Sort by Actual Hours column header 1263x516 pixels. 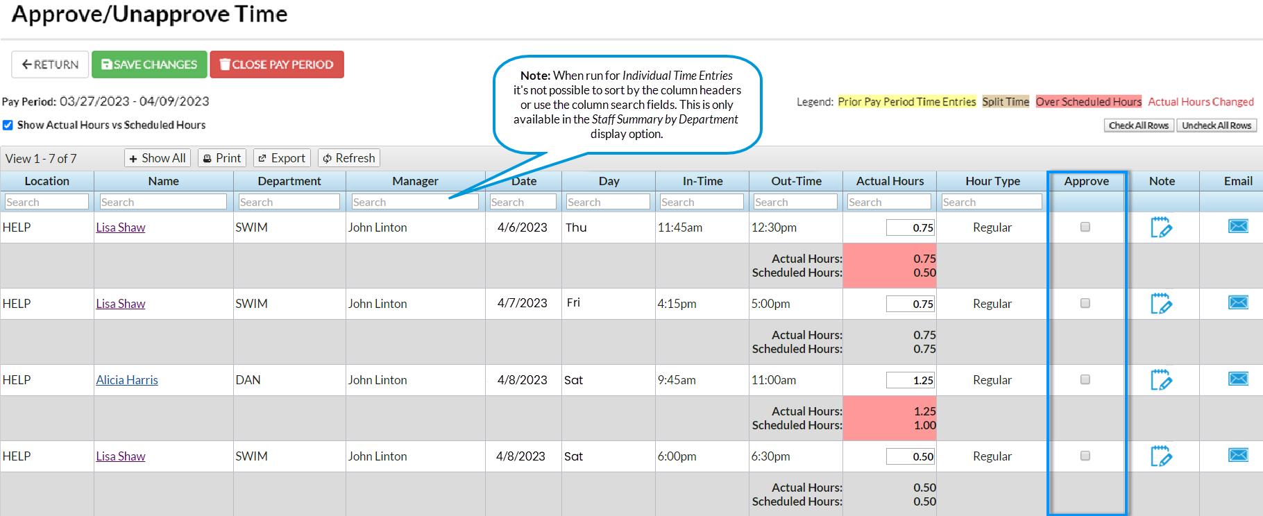890,181
